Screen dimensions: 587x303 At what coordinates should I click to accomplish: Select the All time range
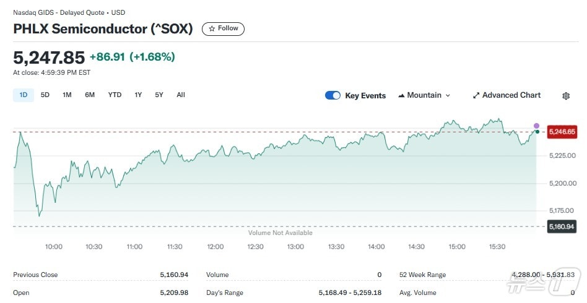tap(181, 95)
